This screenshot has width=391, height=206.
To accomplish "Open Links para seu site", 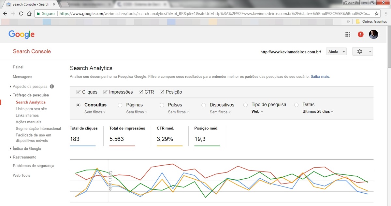I will click(x=31, y=109).
